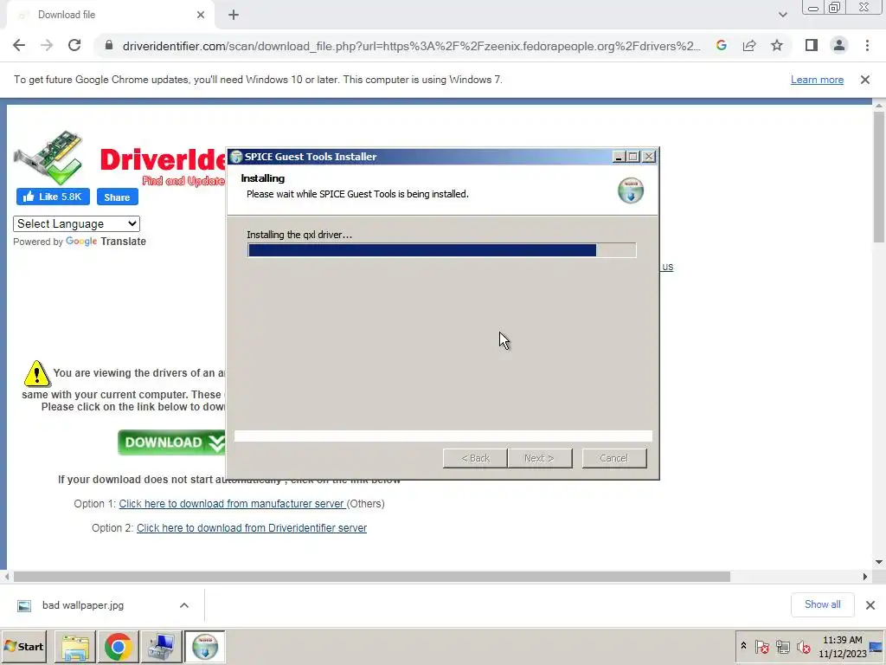Image resolution: width=886 pixels, height=665 pixels.
Task: Go back with the browser back arrow
Action: (x=19, y=46)
